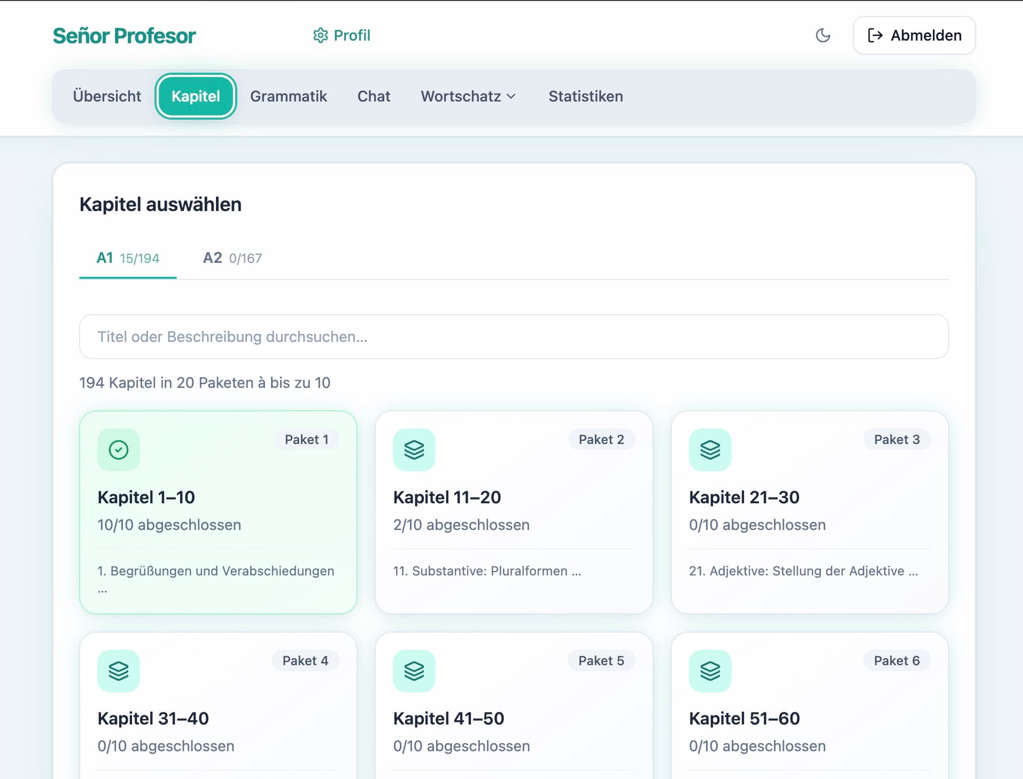This screenshot has height=779, width=1023.
Task: Click the stack icon on Paket 3 card
Action: point(710,450)
